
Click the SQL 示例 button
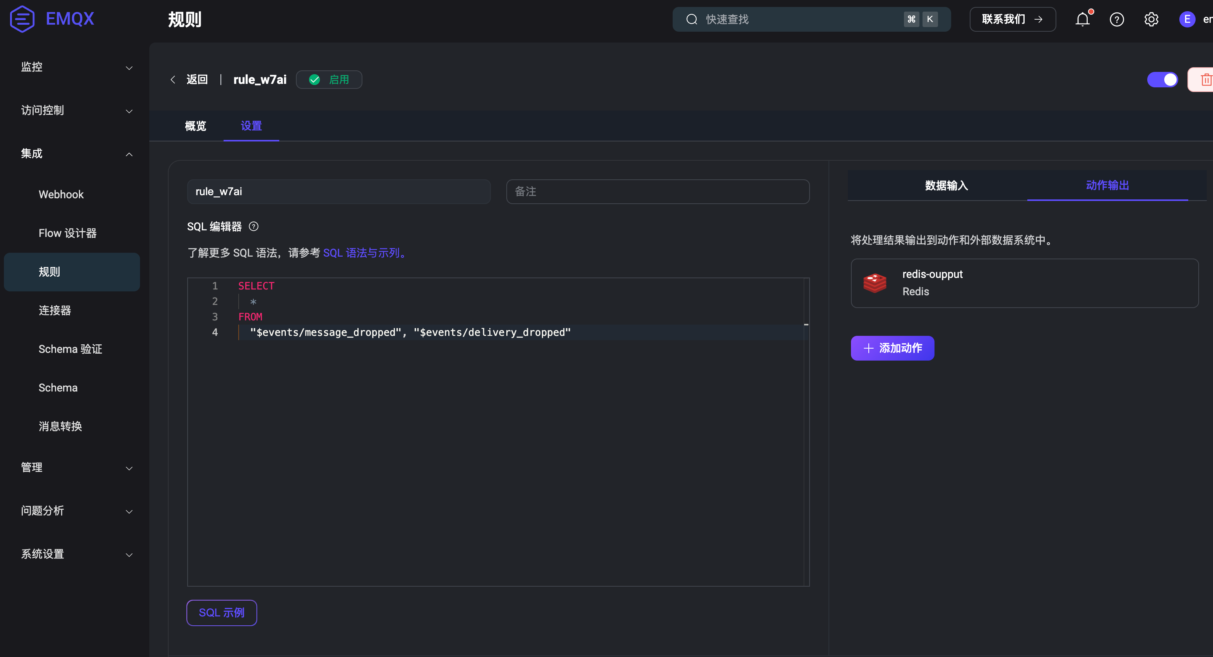pos(222,613)
